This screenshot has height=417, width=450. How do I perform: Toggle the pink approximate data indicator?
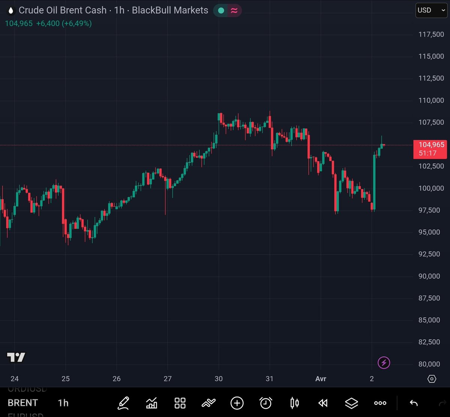[234, 10]
